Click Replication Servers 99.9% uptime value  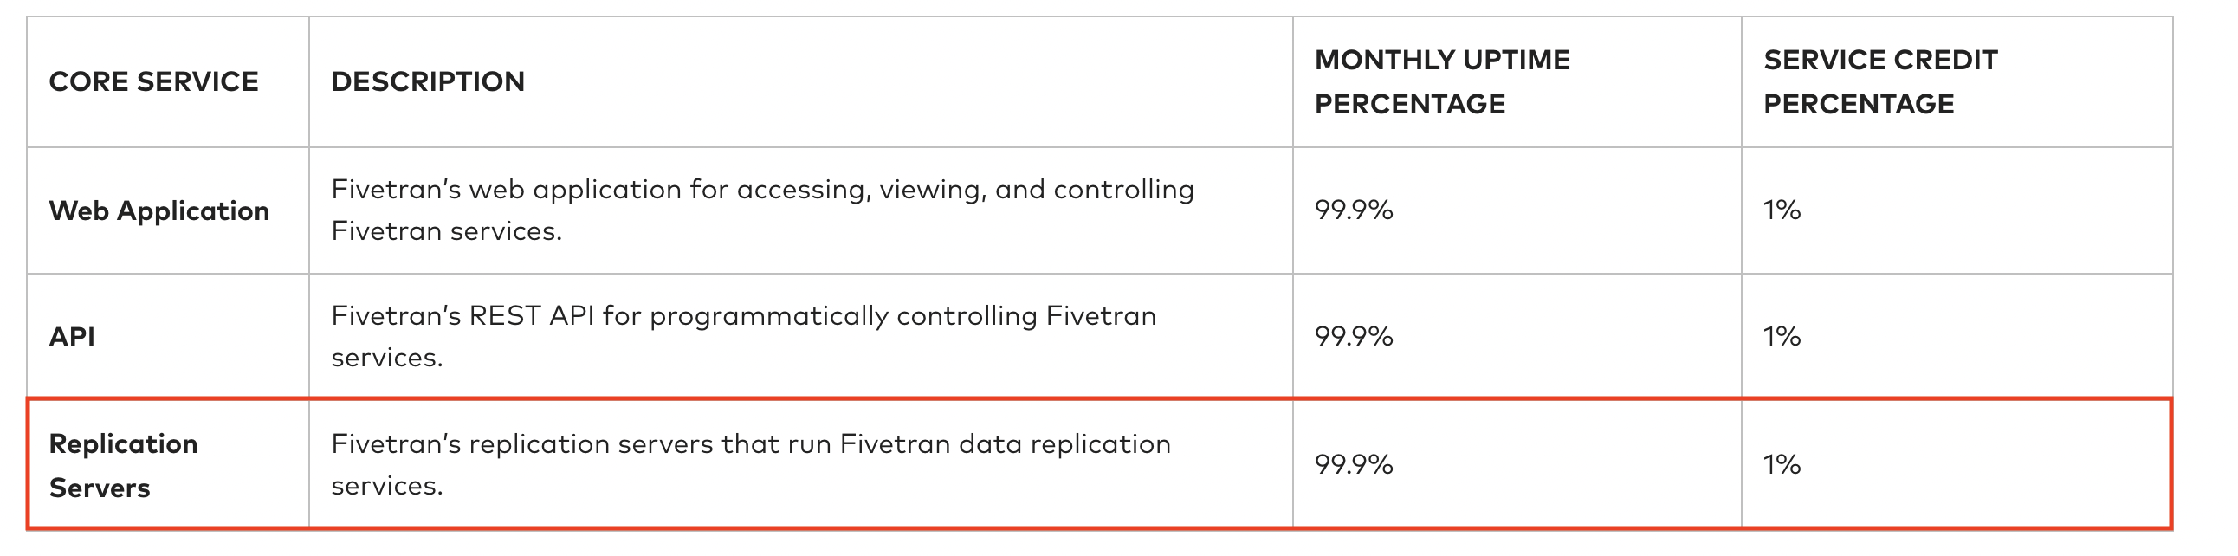[1354, 465]
